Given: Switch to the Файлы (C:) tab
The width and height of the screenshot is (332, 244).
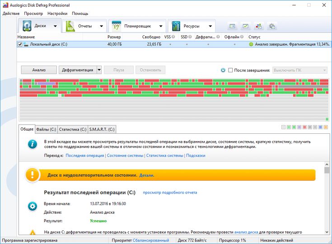Looking at the screenshot, I should click(46, 129).
